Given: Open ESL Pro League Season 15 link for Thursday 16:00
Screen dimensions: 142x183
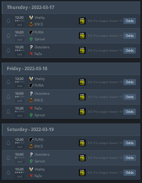Looking at the screenshot, I should tap(105, 36).
